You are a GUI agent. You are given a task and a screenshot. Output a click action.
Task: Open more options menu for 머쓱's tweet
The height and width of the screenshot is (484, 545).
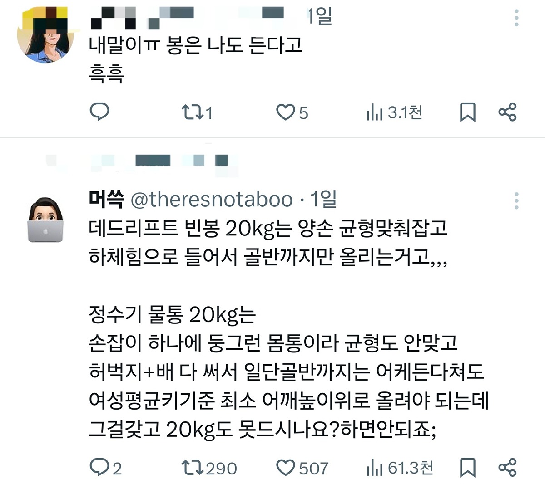click(516, 200)
